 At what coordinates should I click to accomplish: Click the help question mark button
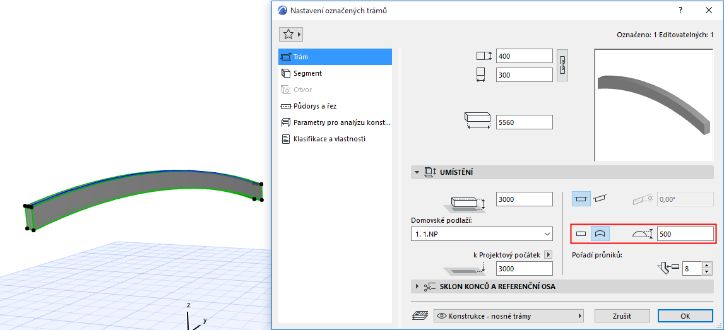coord(680,10)
